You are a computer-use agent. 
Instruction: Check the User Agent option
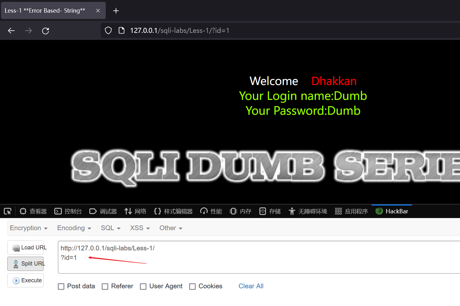coord(143,286)
